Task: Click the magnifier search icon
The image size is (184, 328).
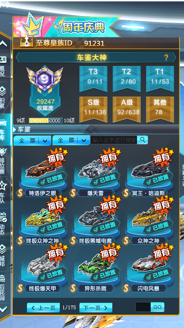Action: click(x=142, y=140)
